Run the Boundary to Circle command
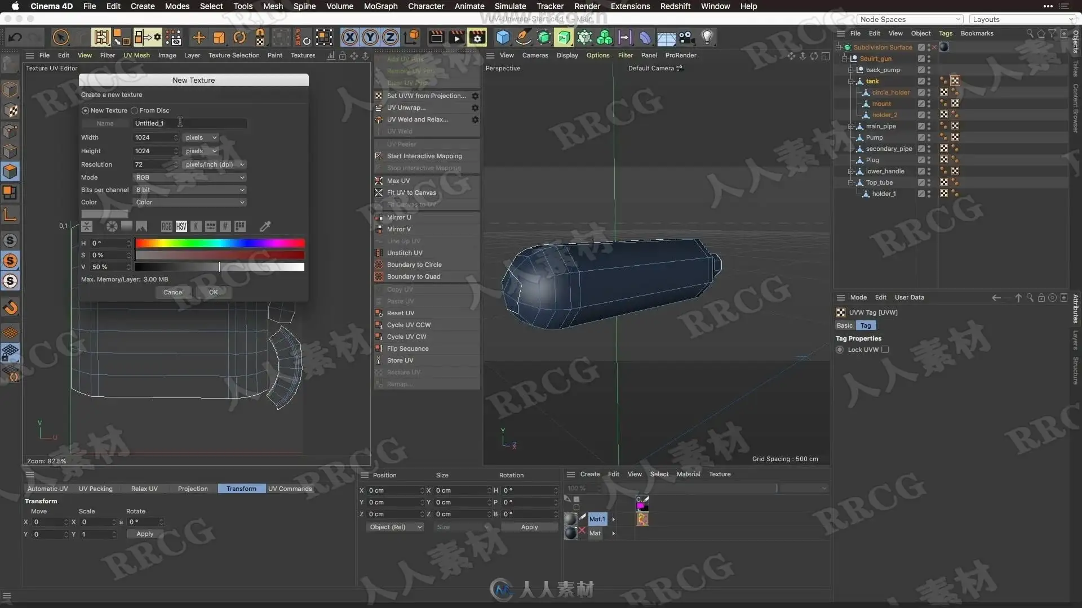 click(414, 265)
